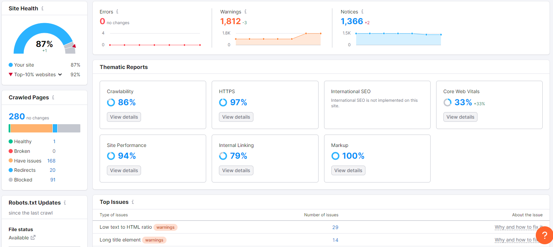Select the Redirects count of 20

tap(52, 170)
